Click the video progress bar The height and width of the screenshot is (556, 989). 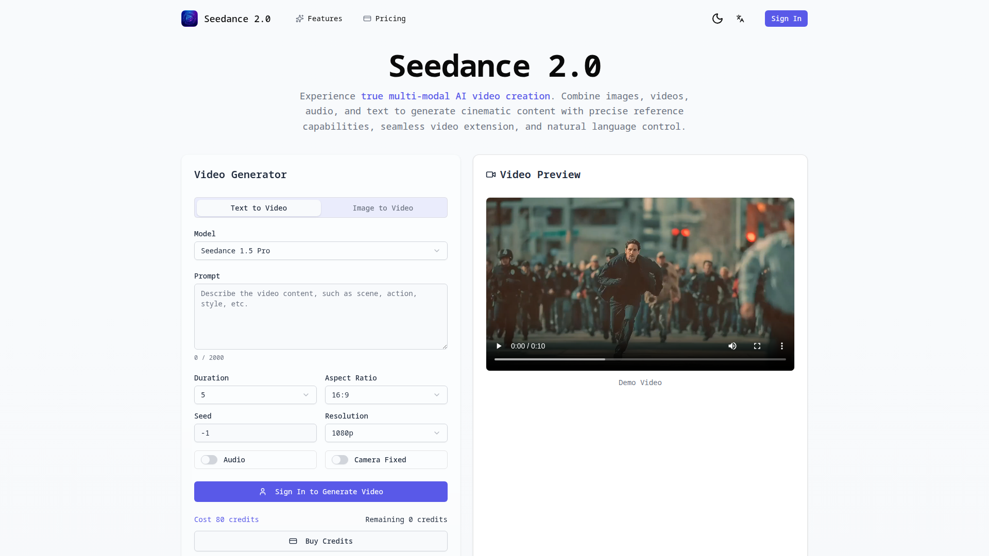640,359
